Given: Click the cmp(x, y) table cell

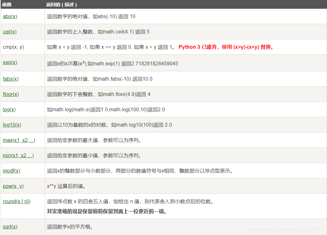Looking at the screenshot, I should (14, 47).
